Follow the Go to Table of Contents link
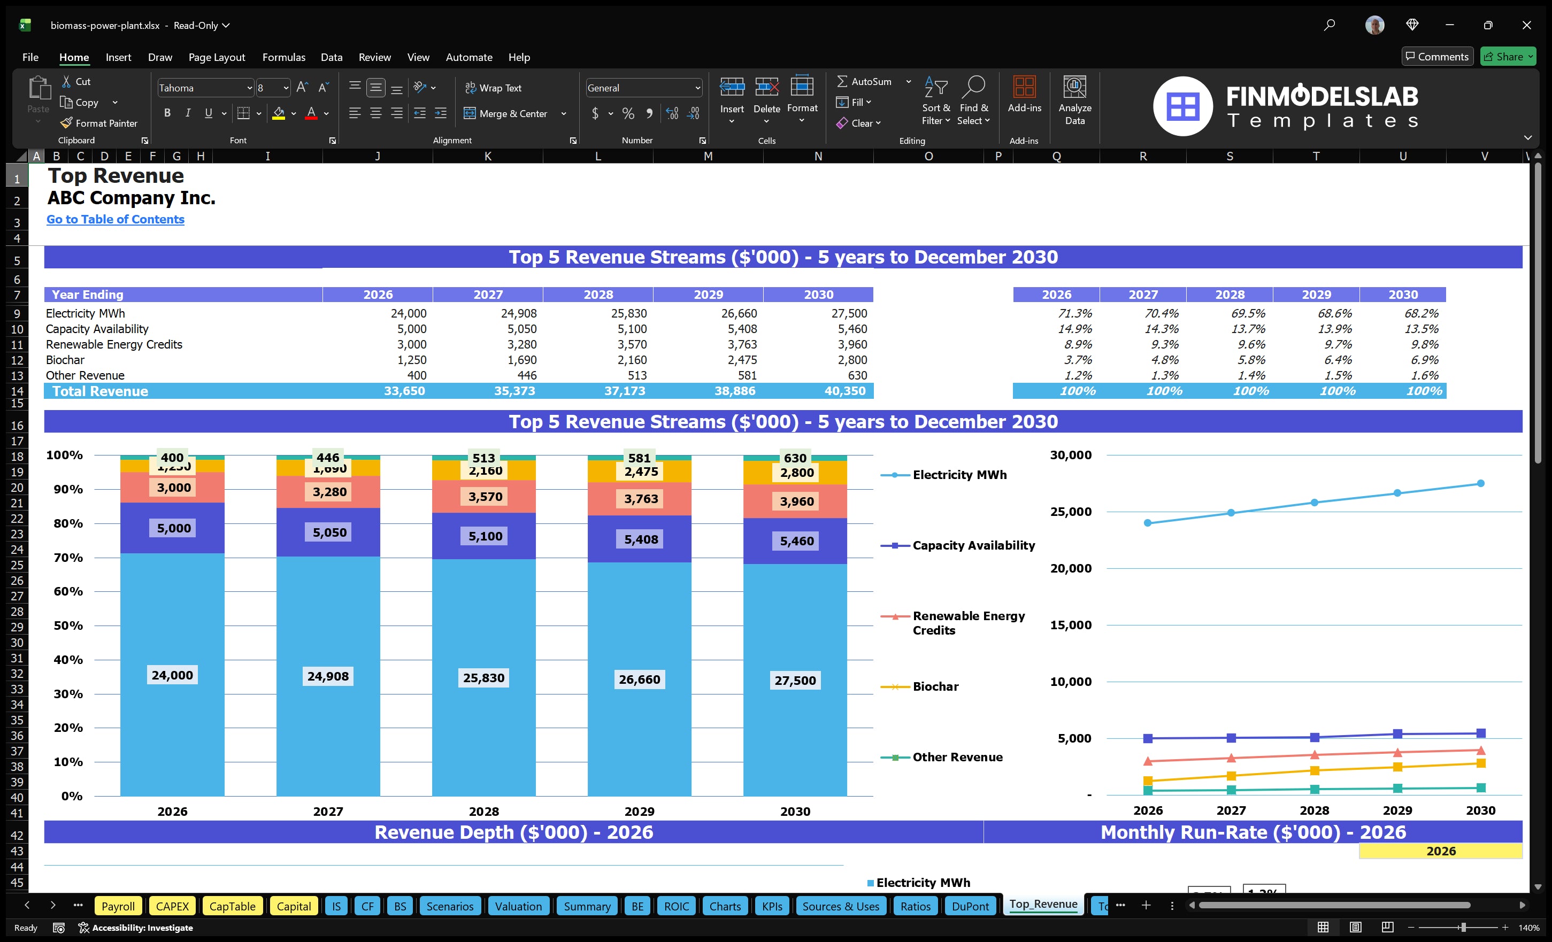Image resolution: width=1552 pixels, height=942 pixels. pyautogui.click(x=116, y=219)
